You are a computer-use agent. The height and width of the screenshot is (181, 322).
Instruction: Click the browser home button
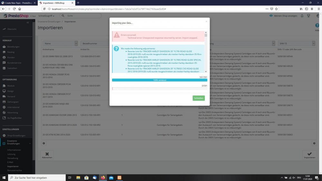point(20,9)
